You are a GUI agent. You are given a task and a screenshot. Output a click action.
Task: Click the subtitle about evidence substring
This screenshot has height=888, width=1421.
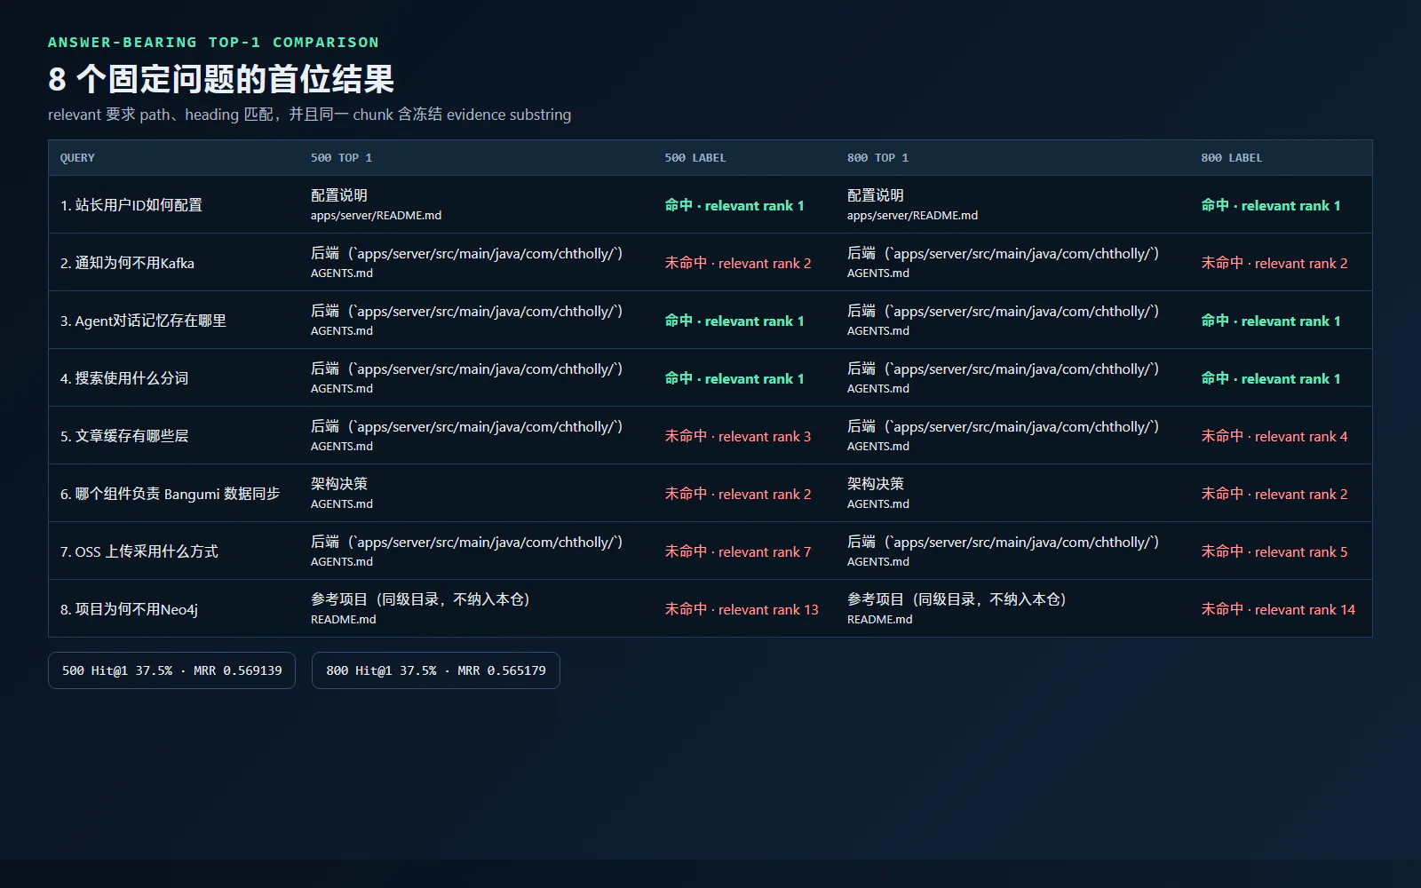pyautogui.click(x=309, y=115)
